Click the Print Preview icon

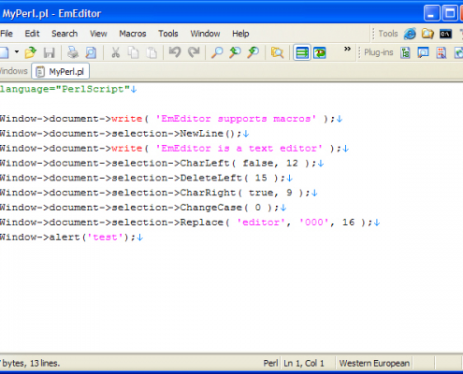point(91,52)
